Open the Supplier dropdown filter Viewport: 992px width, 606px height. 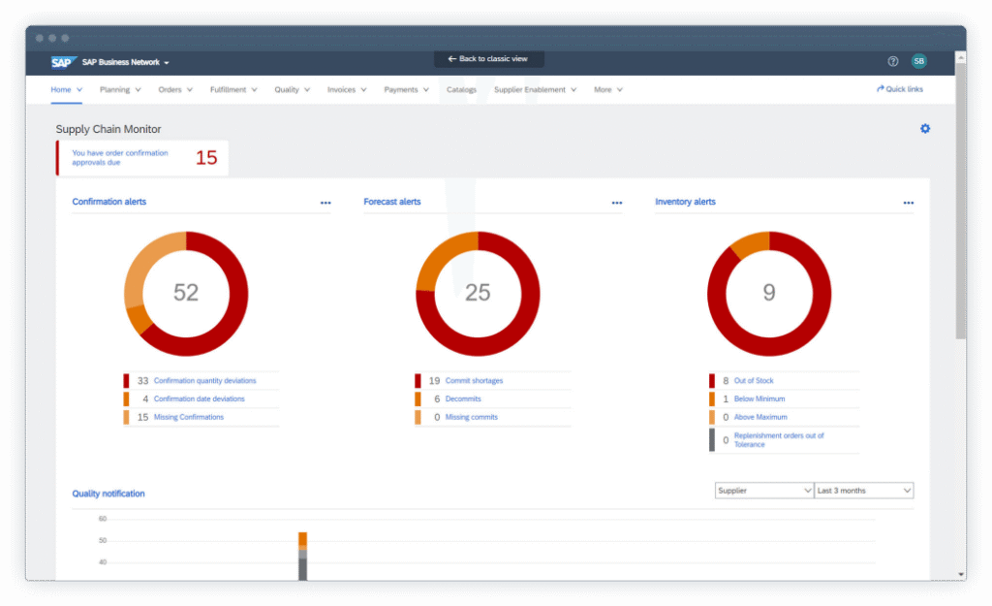[x=763, y=491]
